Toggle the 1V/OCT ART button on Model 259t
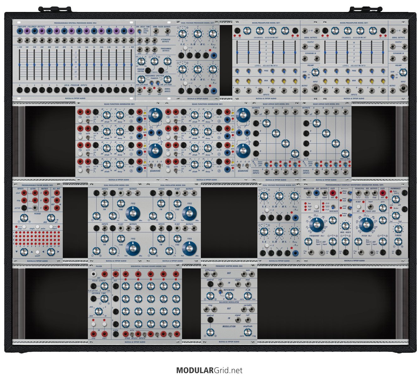Viewport: 419px width, 377px height. pos(358,207)
